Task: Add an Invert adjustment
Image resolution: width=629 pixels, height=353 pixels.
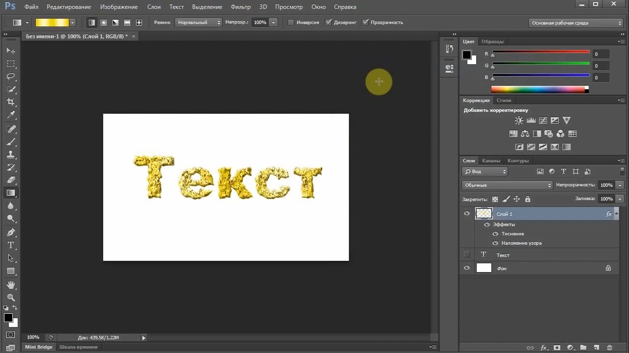Action: click(519, 147)
